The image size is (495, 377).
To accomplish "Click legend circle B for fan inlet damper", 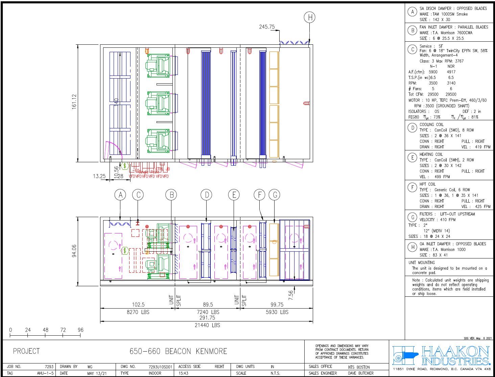I will [x=412, y=30].
